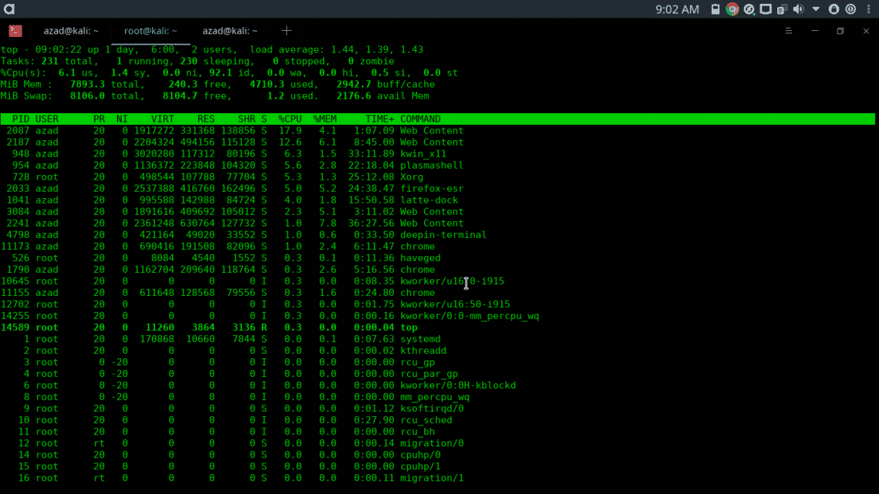Image resolution: width=879 pixels, height=494 pixels.
Task: Select the migration/0 process row
Action: (232, 443)
